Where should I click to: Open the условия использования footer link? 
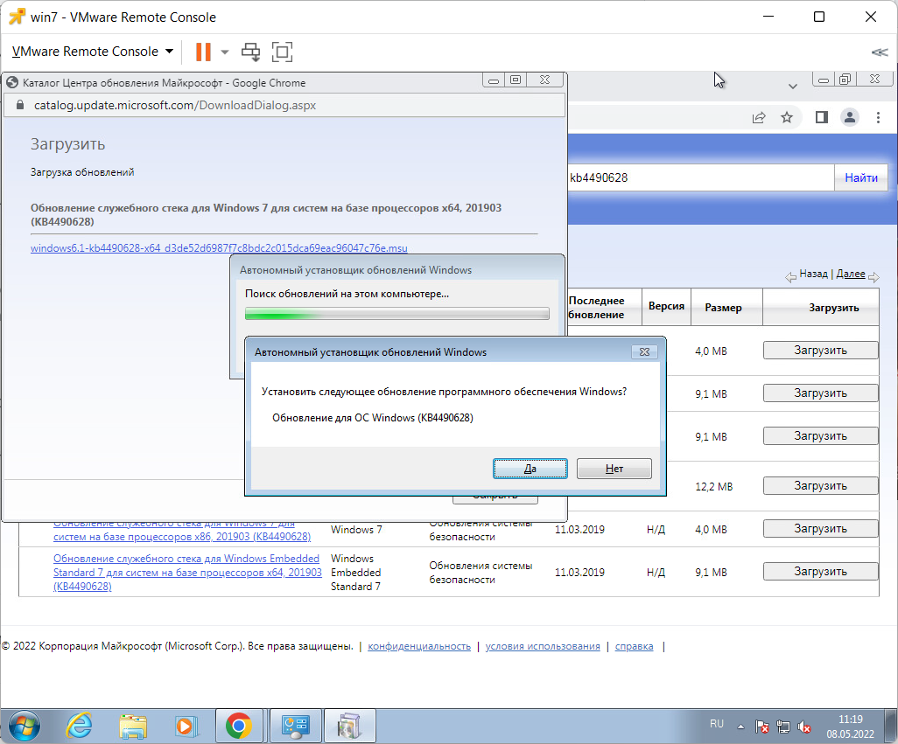tap(543, 646)
